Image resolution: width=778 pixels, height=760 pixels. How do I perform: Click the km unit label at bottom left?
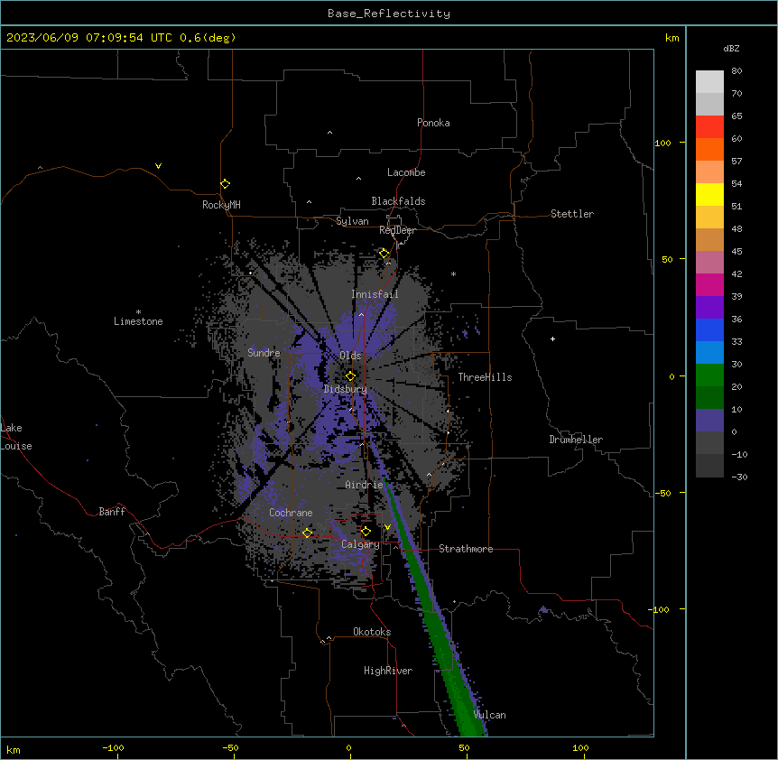tap(13, 750)
